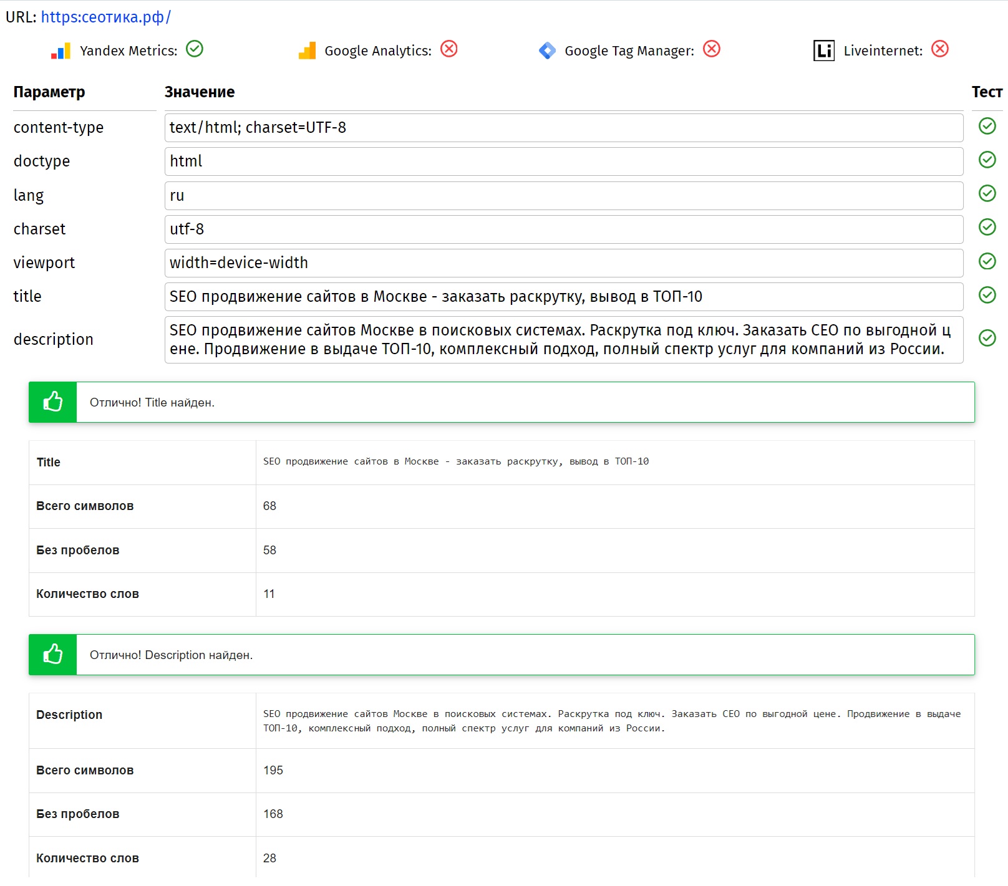Click the description test checkmark

point(987,338)
